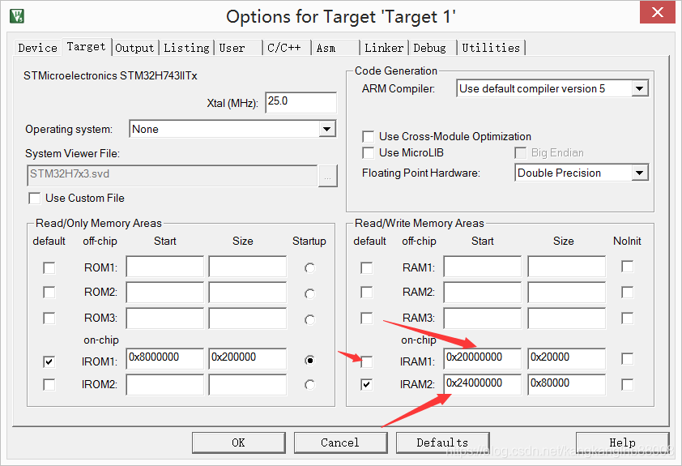Enable NoInit for RAM1
Image resolution: width=682 pixels, height=466 pixels.
point(627,267)
